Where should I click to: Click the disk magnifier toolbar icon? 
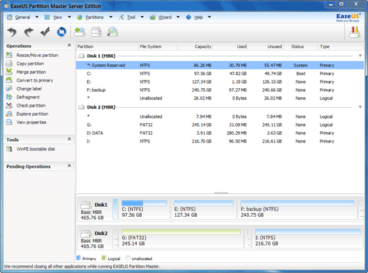point(112,31)
